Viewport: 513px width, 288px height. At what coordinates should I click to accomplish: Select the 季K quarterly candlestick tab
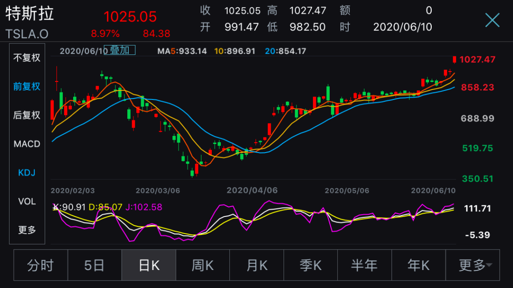pyautogui.click(x=311, y=265)
